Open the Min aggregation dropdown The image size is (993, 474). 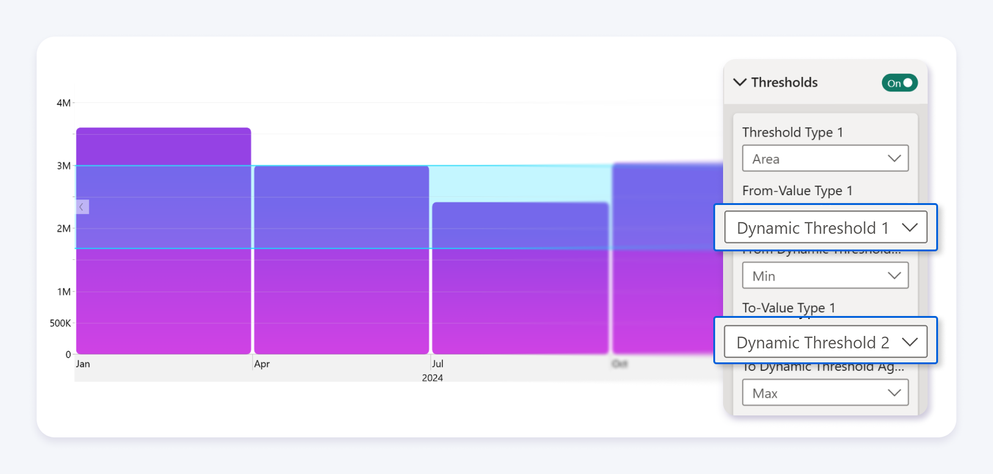(x=825, y=276)
